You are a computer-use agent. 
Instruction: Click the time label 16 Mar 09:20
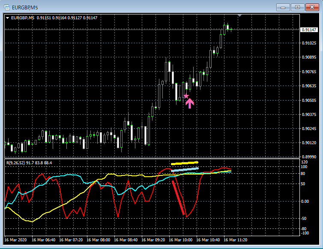coord(153,240)
